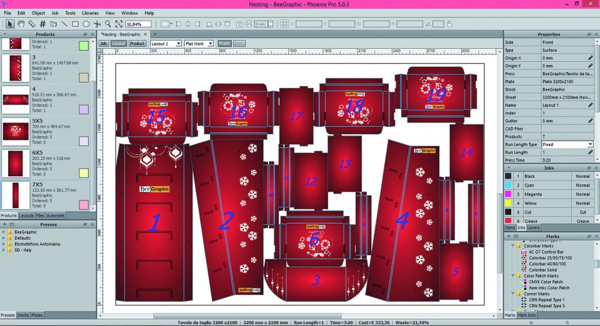Choose the rectangle drawing tool

coord(76,24)
